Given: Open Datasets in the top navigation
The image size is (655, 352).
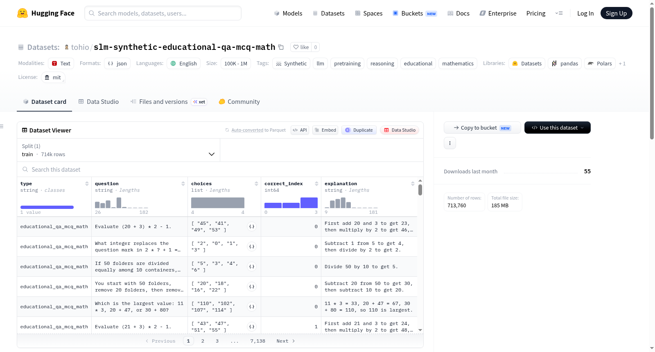Looking at the screenshot, I should (x=328, y=13).
